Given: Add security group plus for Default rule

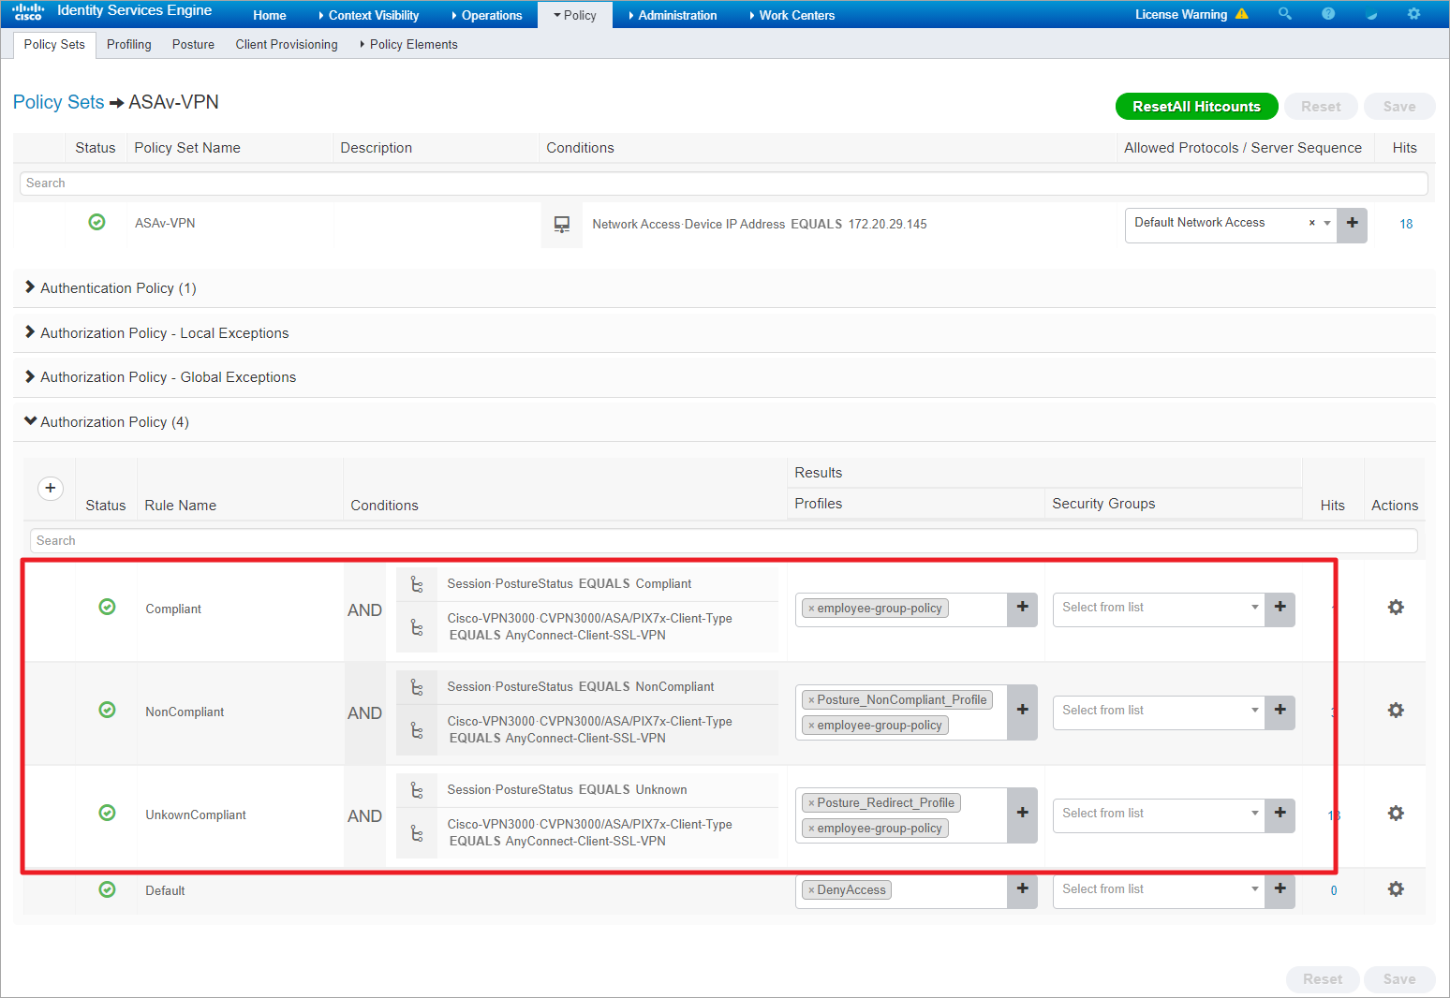Looking at the screenshot, I should click(x=1280, y=890).
